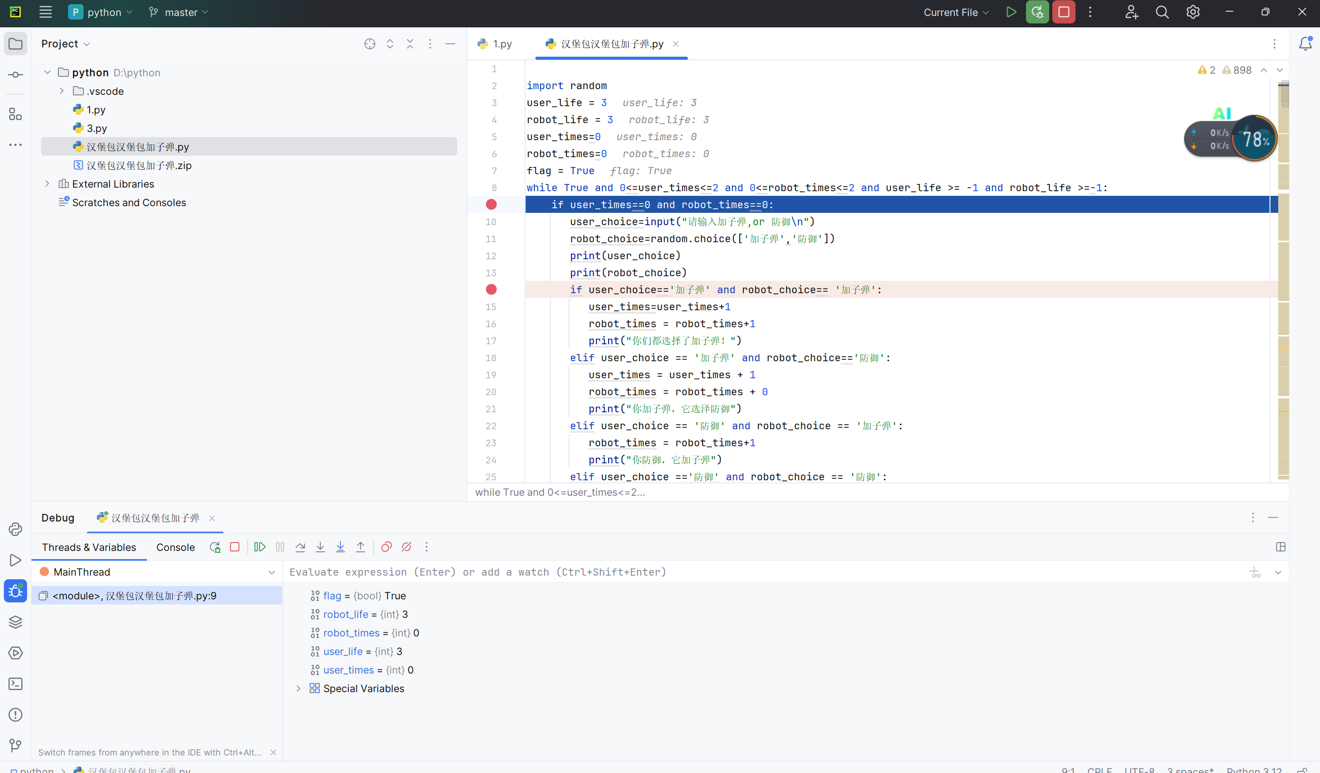Open Services tool window icon
The height and width of the screenshot is (773, 1320).
click(x=15, y=652)
